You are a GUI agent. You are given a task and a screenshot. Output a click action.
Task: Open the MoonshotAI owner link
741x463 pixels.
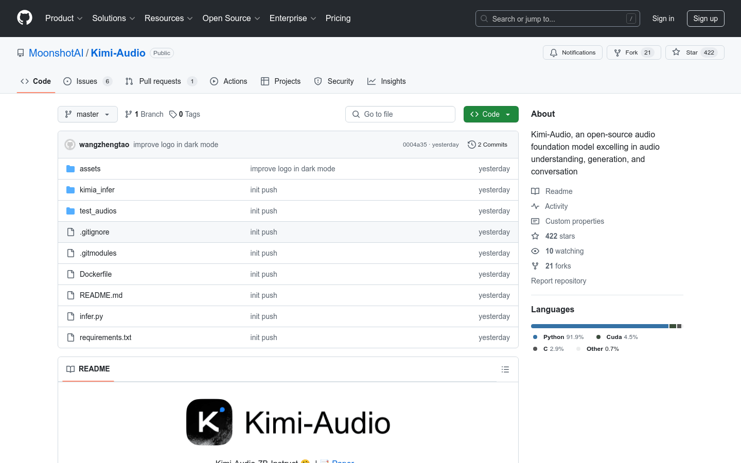coord(56,53)
